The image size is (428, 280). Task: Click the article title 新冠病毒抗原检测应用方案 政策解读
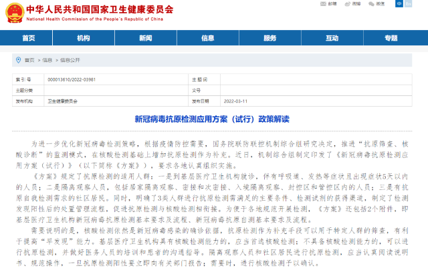[213, 120]
